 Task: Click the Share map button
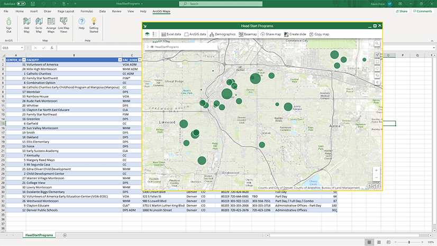point(270,34)
